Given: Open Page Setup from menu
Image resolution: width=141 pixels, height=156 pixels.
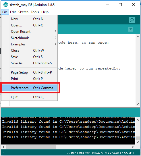Looking at the screenshot, I should 29,72.
